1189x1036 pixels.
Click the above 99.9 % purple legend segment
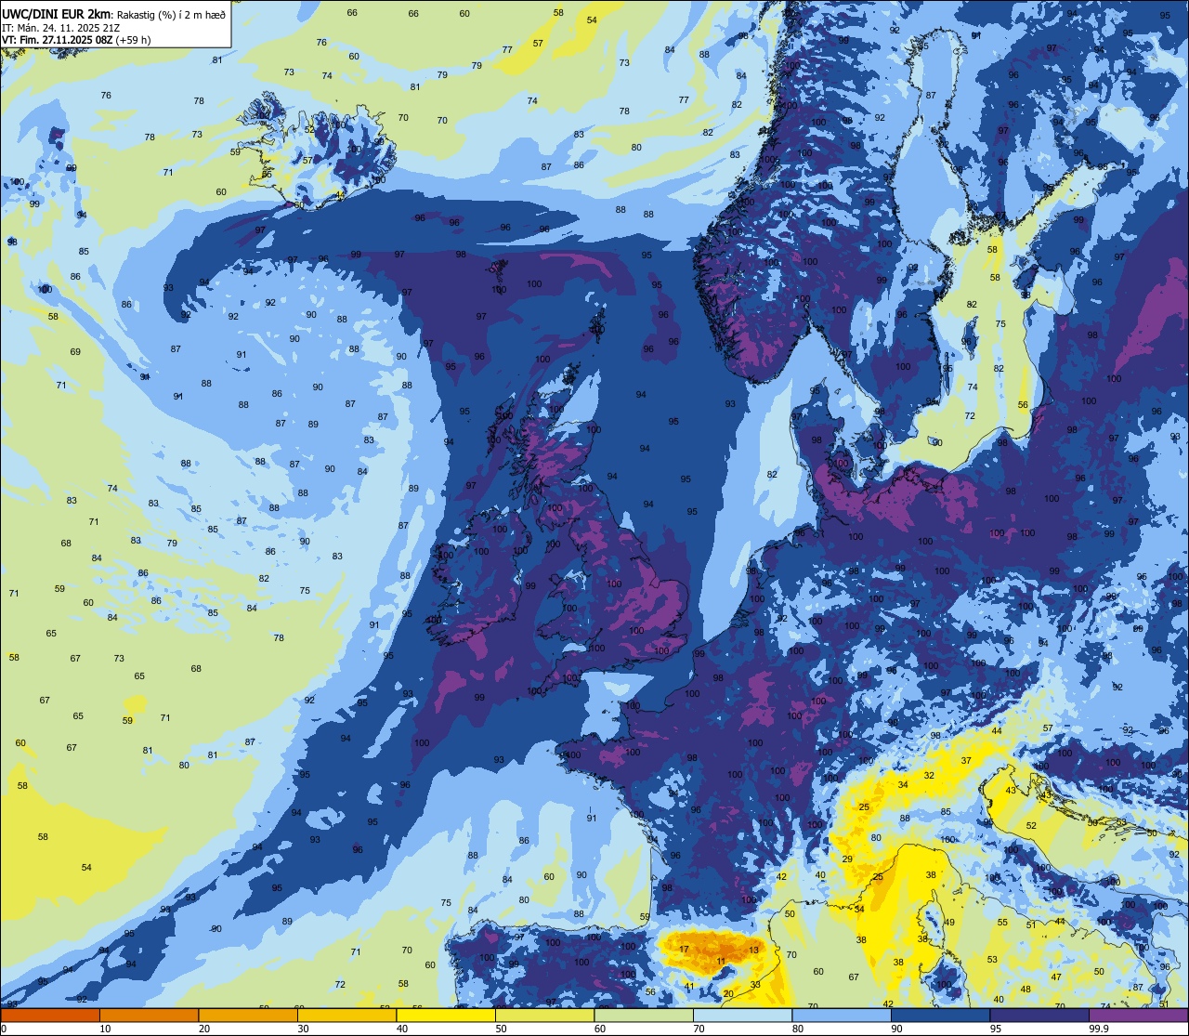[x=1139, y=1016]
